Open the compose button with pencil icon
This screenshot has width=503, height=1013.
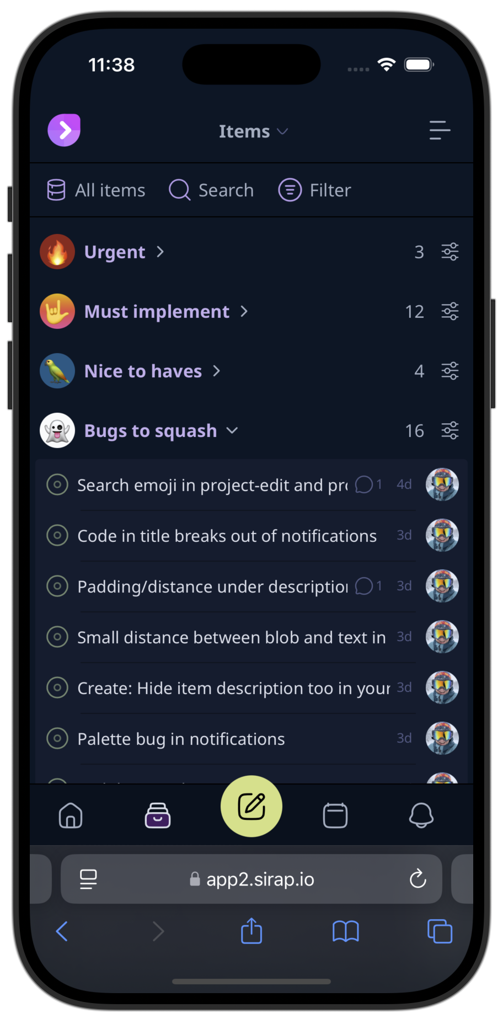pos(251,806)
